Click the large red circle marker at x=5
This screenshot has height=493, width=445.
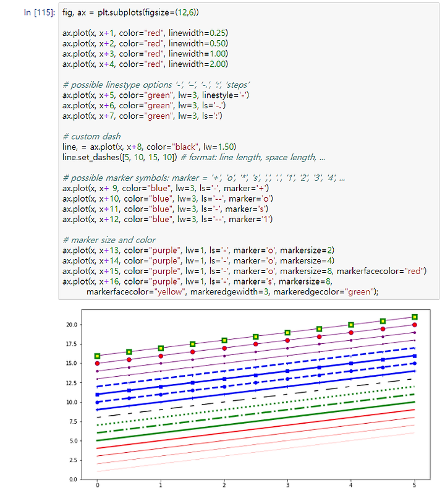tap(415, 325)
